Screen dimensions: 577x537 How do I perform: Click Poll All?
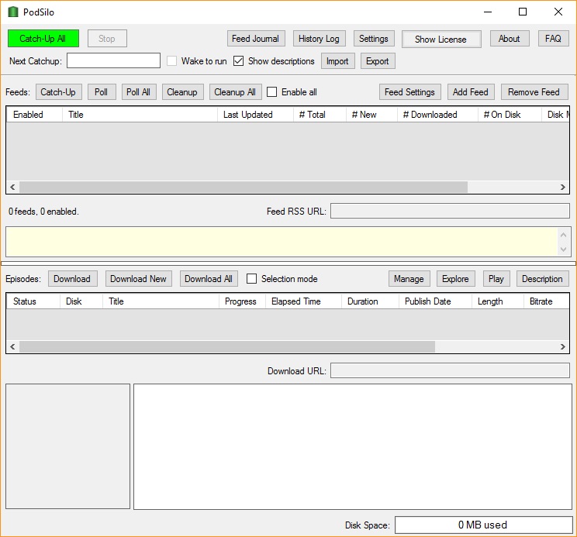(139, 92)
